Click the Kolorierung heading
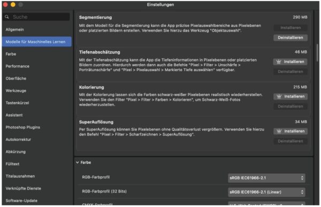Viewport: 321px width, 207px height. pos(91,87)
